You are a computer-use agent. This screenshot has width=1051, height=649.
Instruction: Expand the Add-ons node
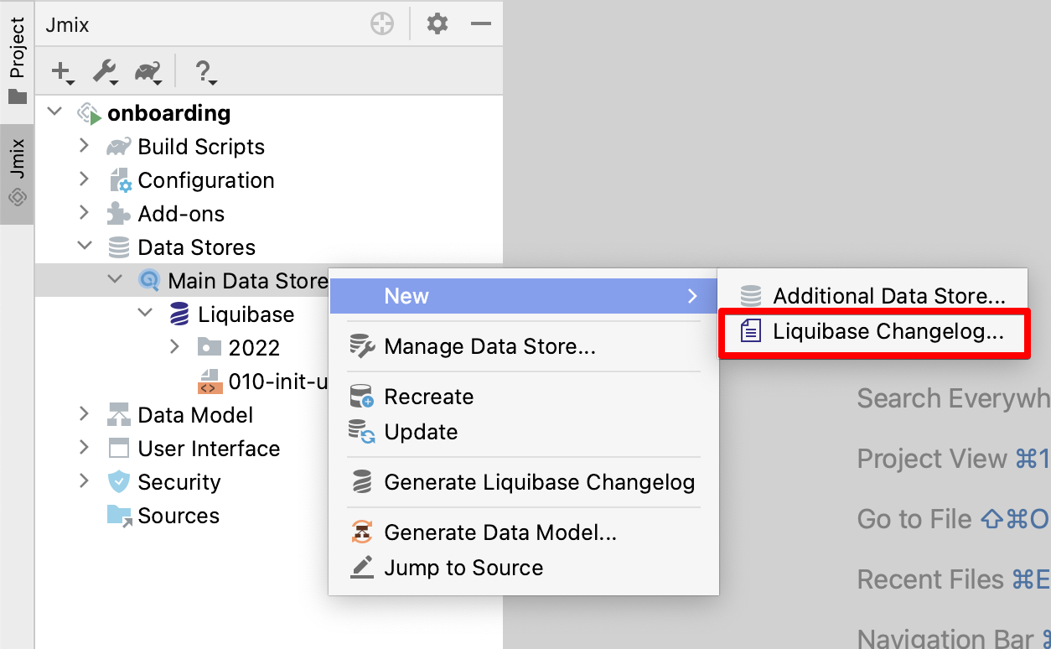(x=84, y=213)
